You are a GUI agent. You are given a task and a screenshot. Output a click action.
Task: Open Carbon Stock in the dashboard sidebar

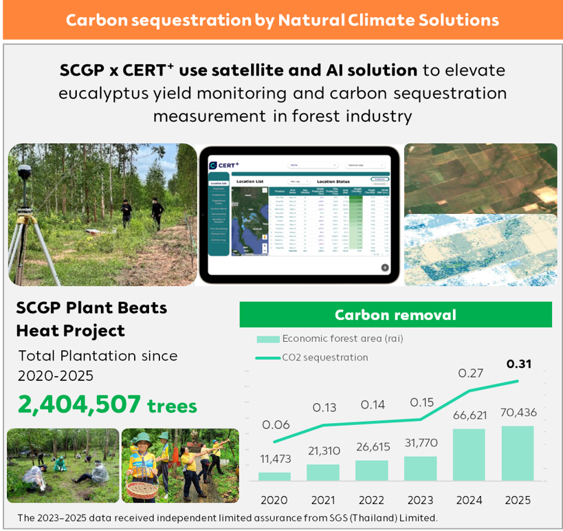click(219, 207)
